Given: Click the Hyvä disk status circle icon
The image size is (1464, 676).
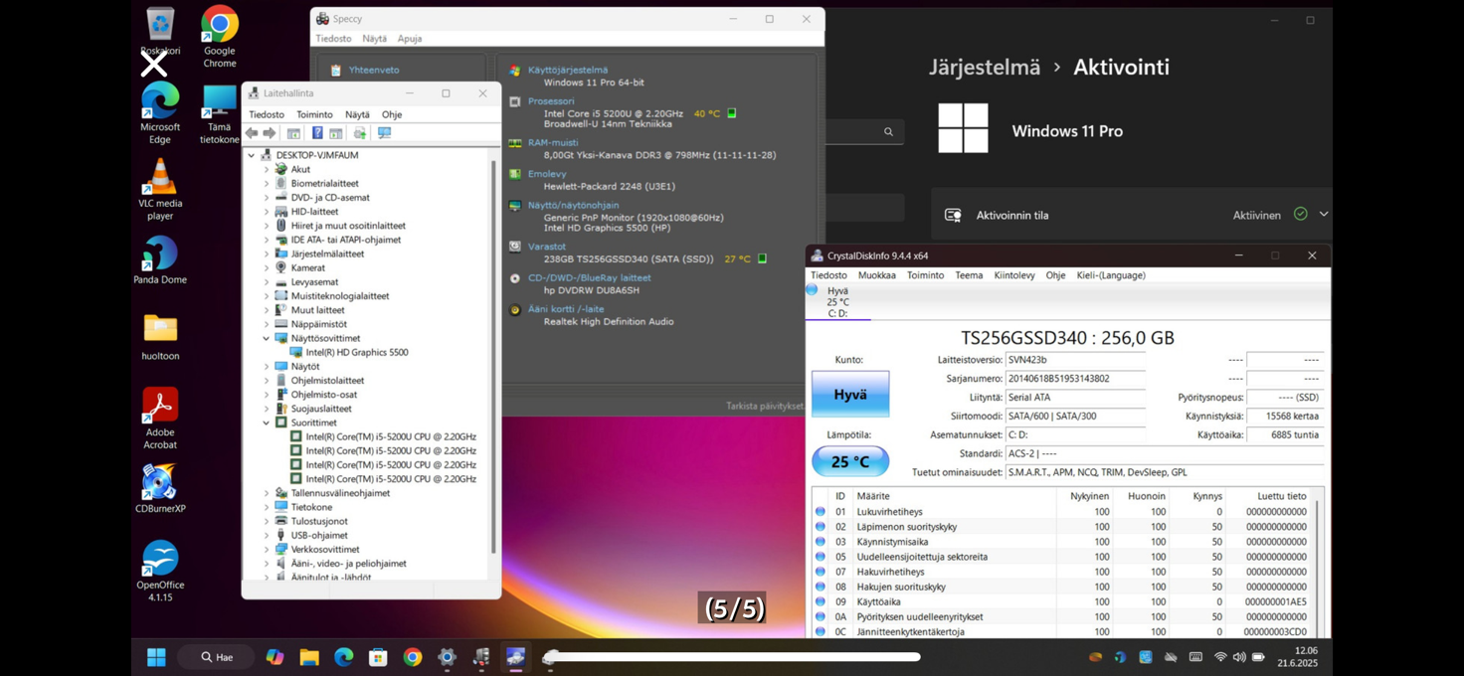Looking at the screenshot, I should (x=812, y=290).
